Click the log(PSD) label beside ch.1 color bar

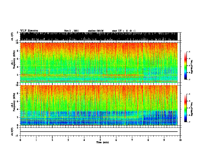(x=192, y=67)
